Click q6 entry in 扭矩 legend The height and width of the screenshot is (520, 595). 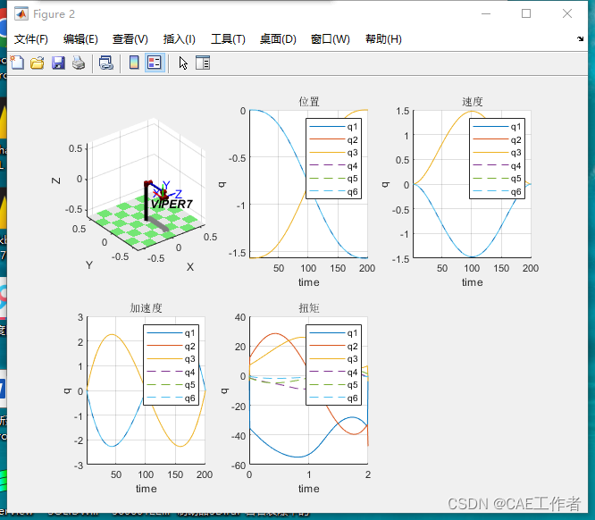coord(333,398)
